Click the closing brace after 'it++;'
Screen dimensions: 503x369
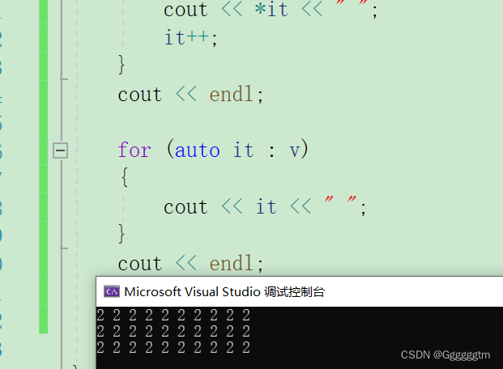pyautogui.click(x=121, y=65)
